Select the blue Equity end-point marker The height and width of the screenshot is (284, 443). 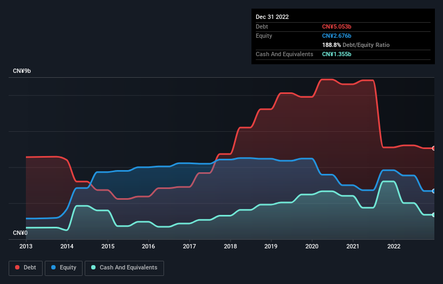[x=434, y=191]
